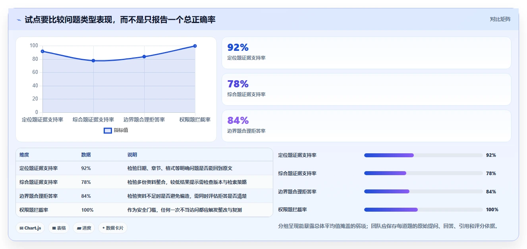Click the 权限题拦截率 progress label
The image size is (527, 249).
(x=293, y=210)
